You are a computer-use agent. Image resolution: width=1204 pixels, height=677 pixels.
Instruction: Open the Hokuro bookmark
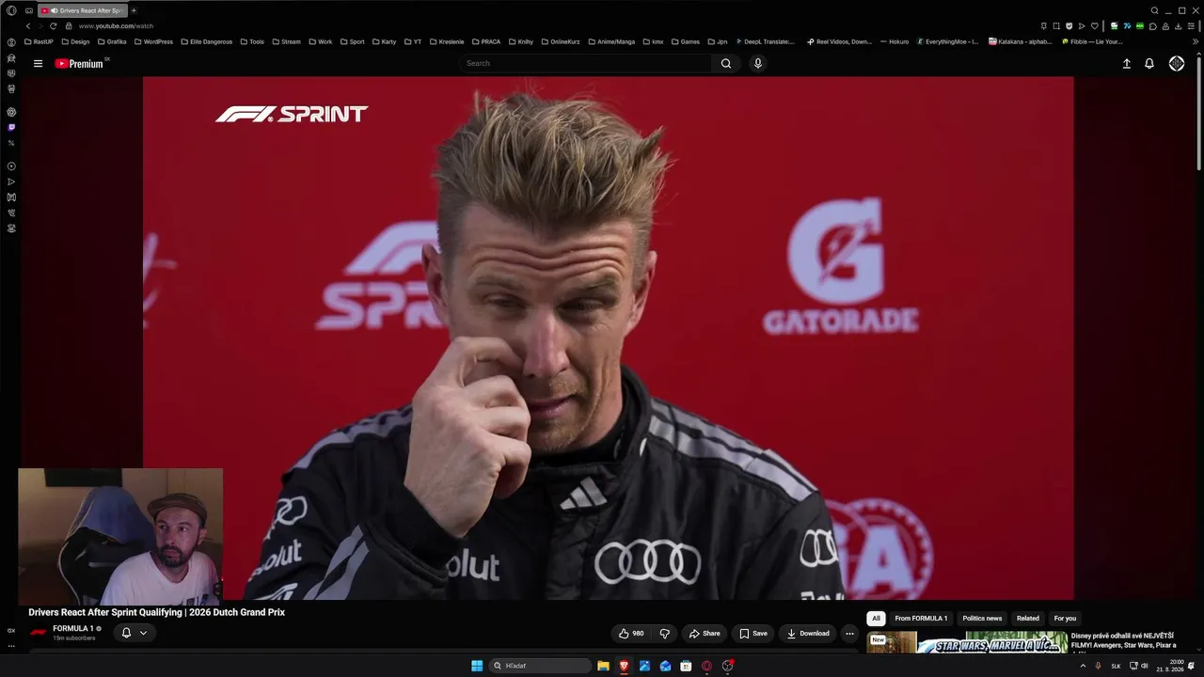(x=895, y=42)
